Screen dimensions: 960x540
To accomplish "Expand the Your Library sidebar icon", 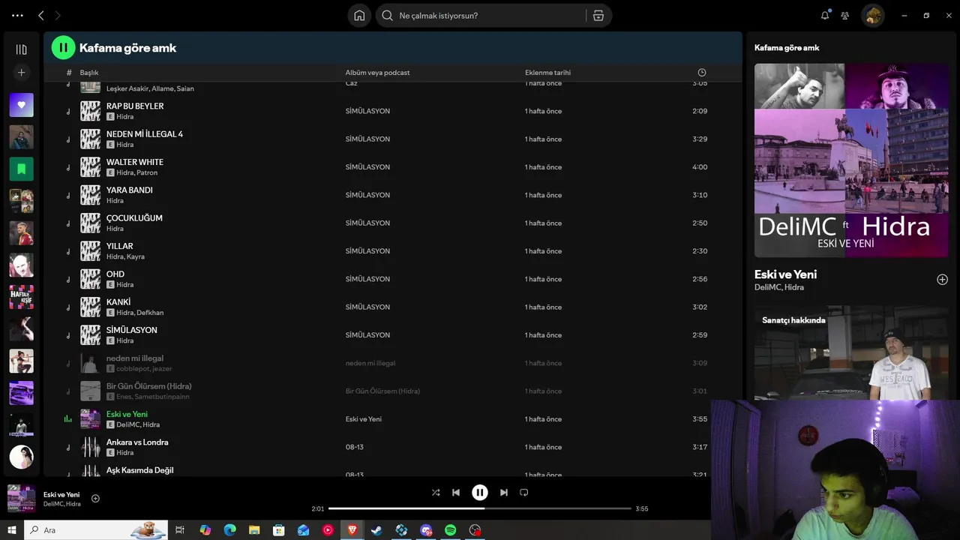I will pos(21,49).
